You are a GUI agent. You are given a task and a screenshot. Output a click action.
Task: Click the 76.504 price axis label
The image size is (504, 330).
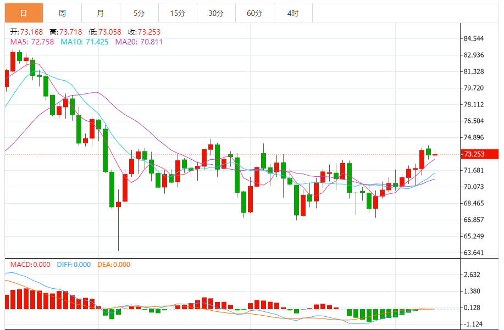tap(474, 121)
